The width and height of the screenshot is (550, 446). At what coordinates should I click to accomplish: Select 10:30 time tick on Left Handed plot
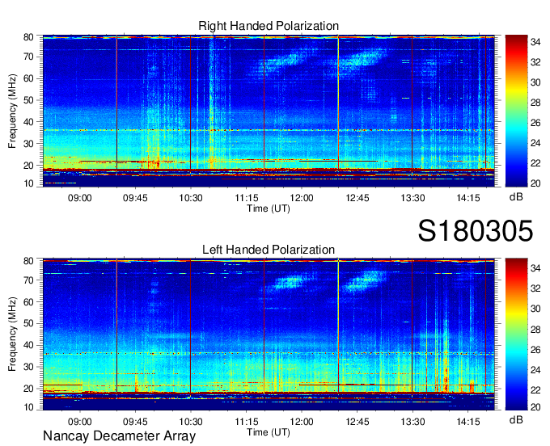pyautogui.click(x=190, y=422)
